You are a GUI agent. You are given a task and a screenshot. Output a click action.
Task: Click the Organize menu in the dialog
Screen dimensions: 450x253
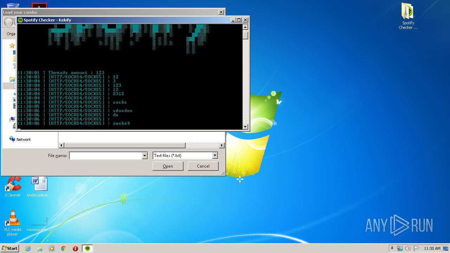[11, 34]
